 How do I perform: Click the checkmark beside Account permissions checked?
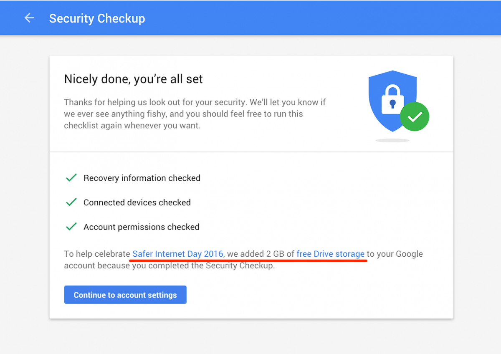(71, 226)
